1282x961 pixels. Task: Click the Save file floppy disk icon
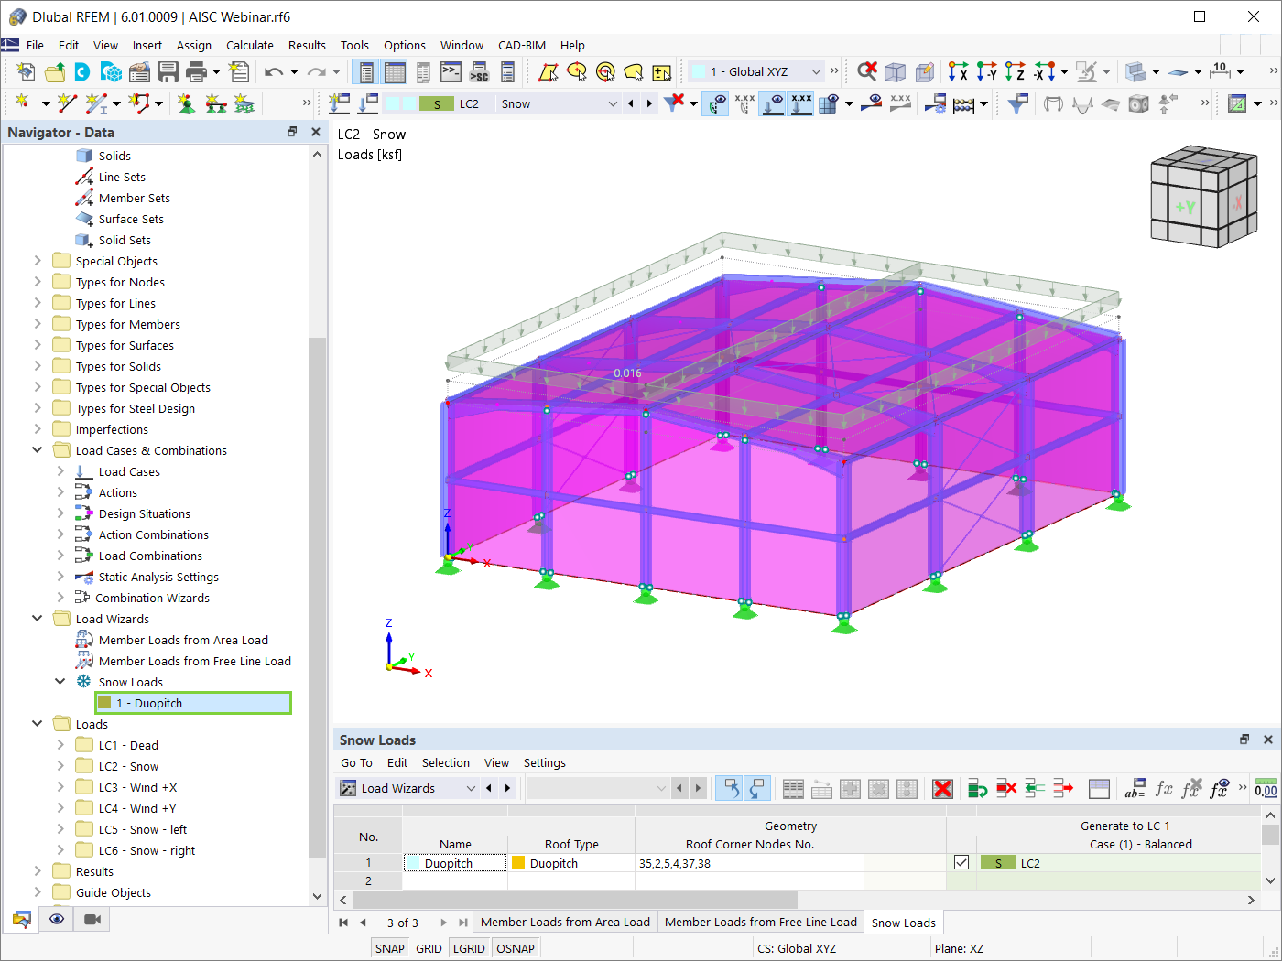pyautogui.click(x=168, y=71)
